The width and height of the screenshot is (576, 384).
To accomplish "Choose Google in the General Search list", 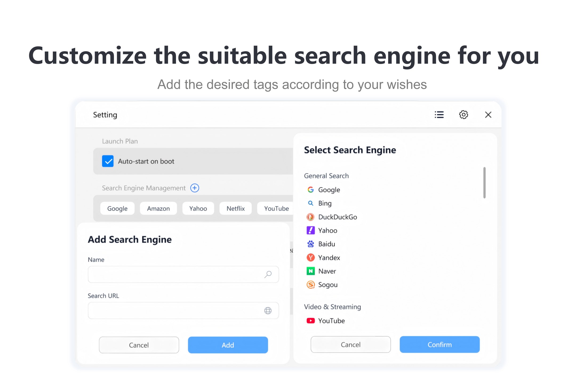I will click(x=329, y=190).
